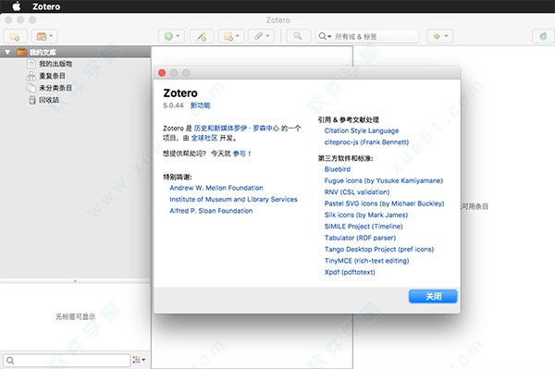Open the New Library dropdown button
Image resolution: width=555 pixels, height=369 pixels.
(44, 36)
